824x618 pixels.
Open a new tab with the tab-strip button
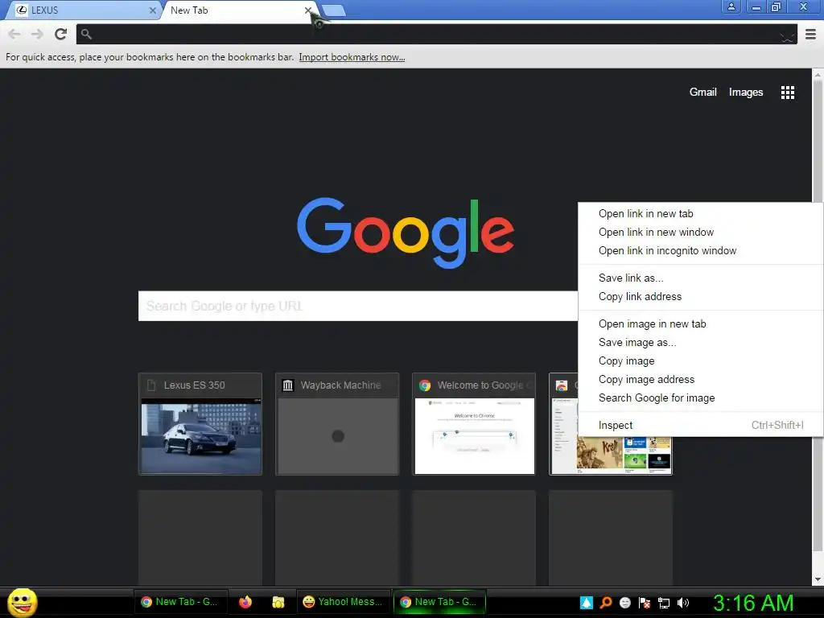coord(332,10)
